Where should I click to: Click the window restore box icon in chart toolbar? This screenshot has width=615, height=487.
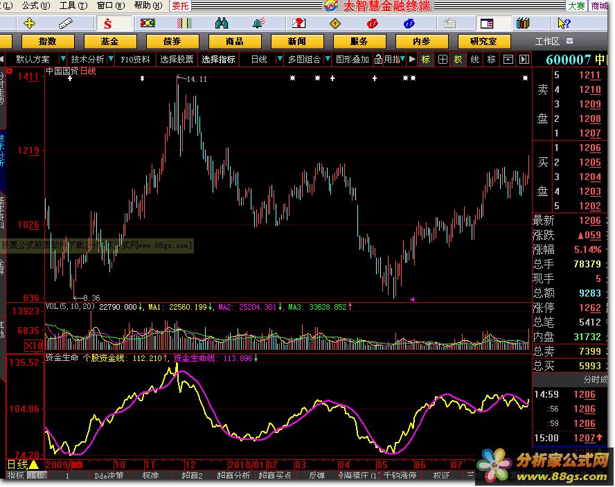click(508, 60)
